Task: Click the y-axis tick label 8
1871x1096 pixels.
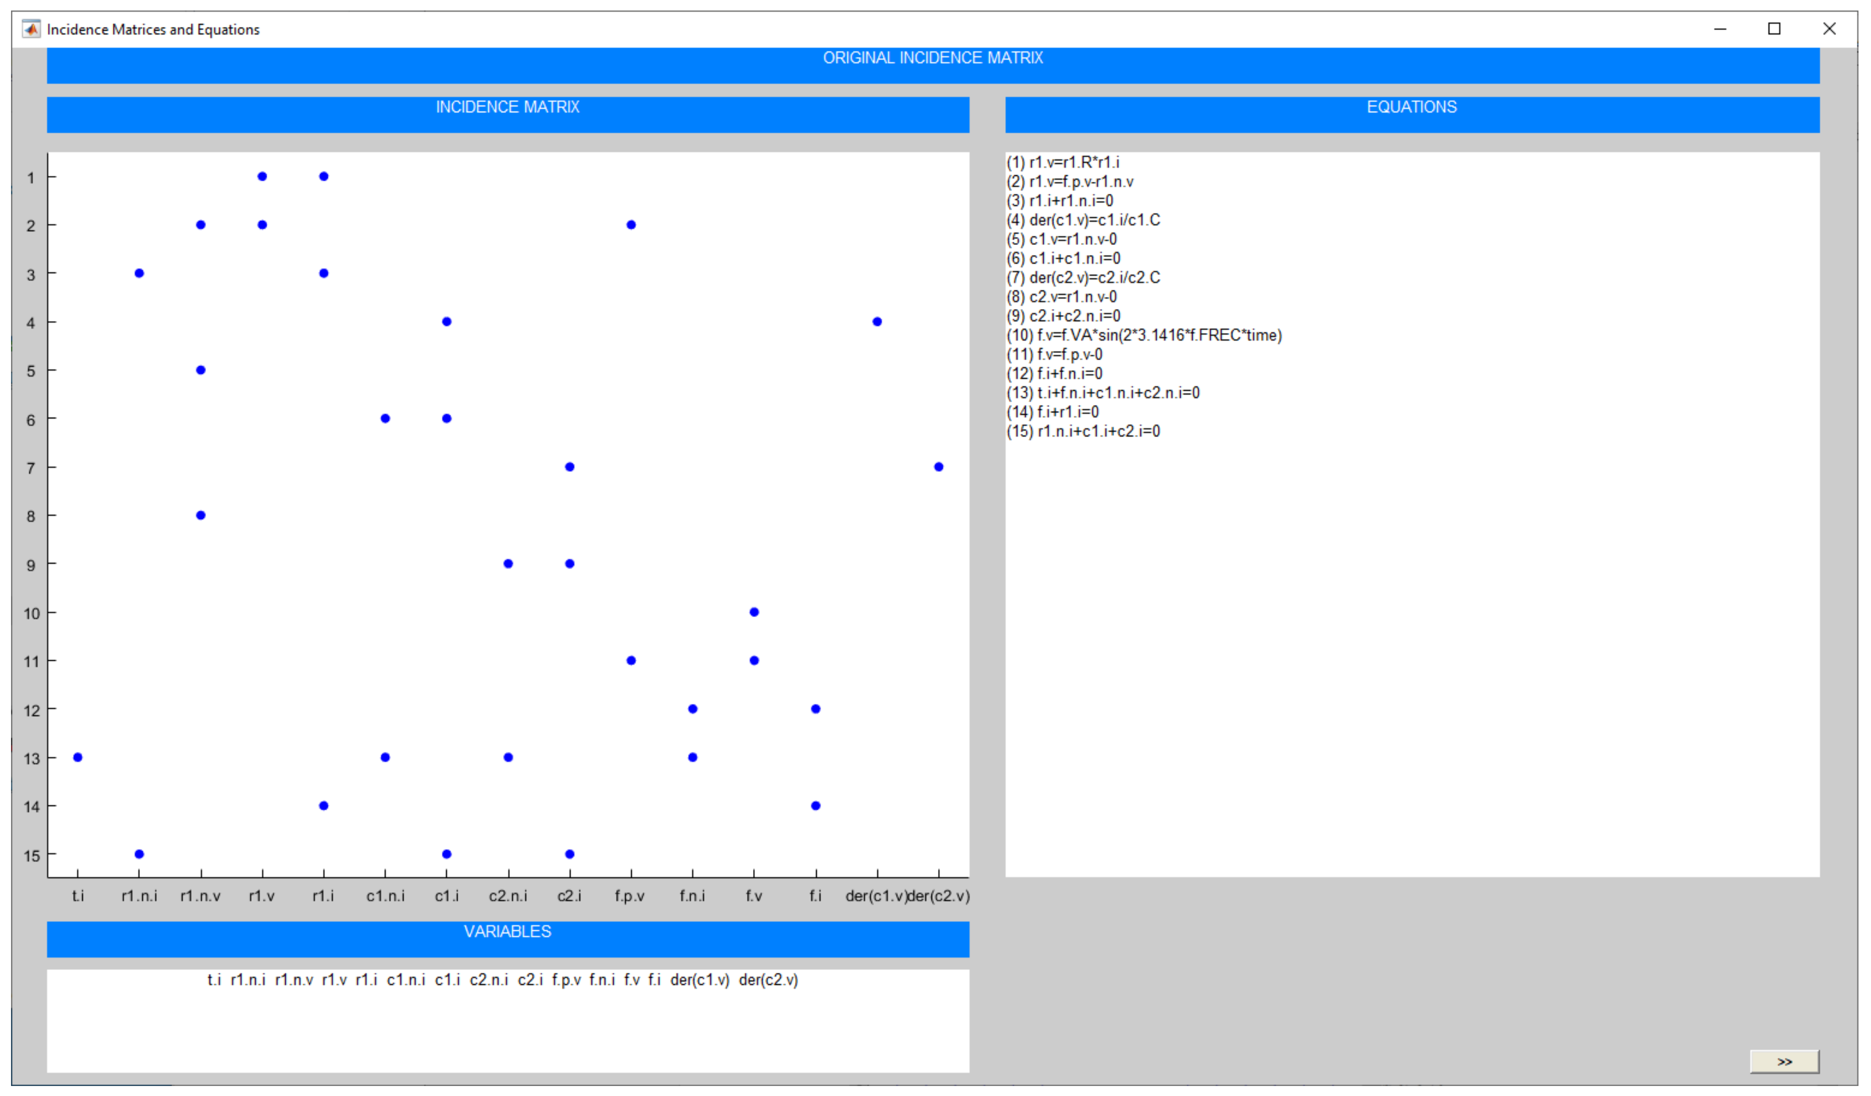Action: click(31, 516)
